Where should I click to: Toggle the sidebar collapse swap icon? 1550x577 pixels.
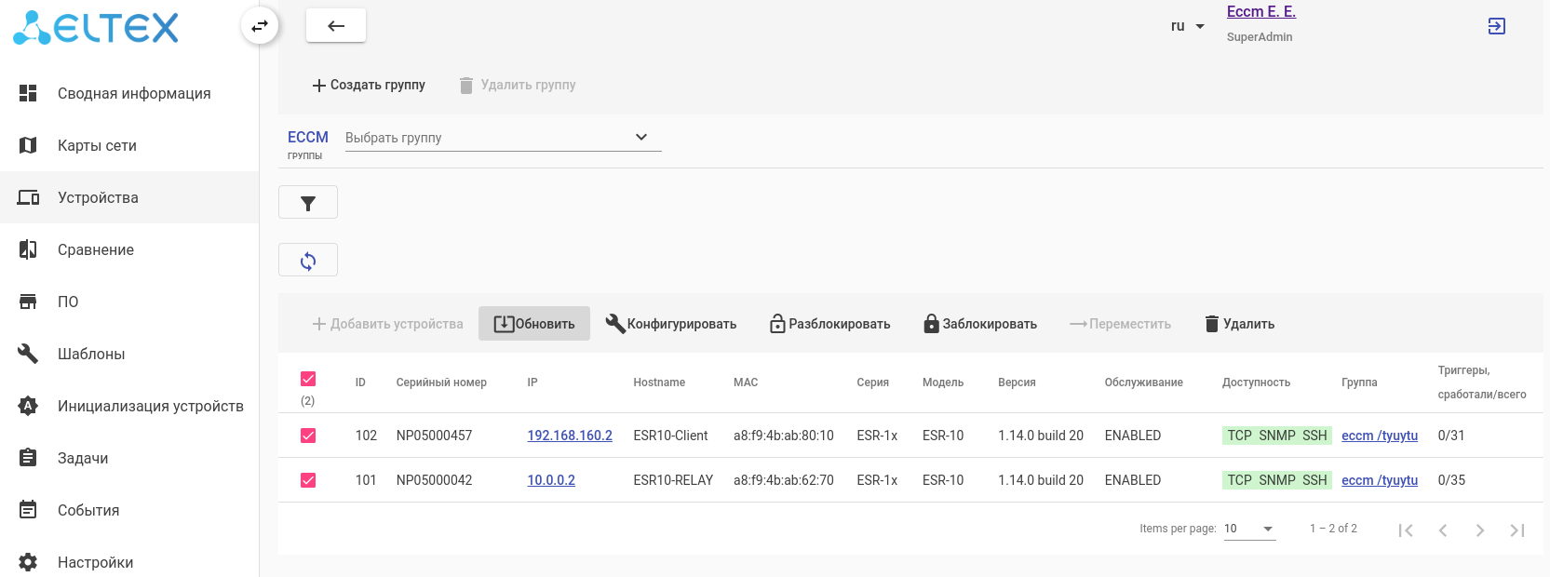click(260, 26)
